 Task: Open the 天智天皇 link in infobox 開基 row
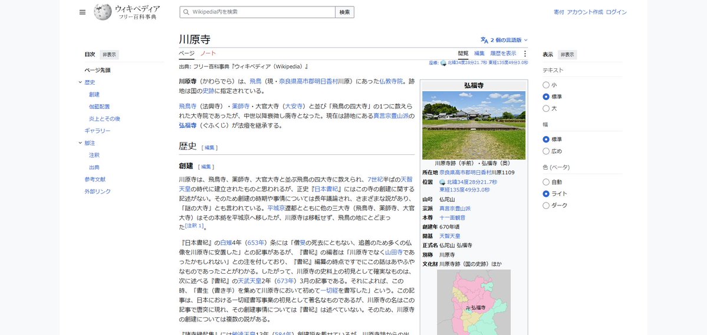pyautogui.click(x=449, y=236)
